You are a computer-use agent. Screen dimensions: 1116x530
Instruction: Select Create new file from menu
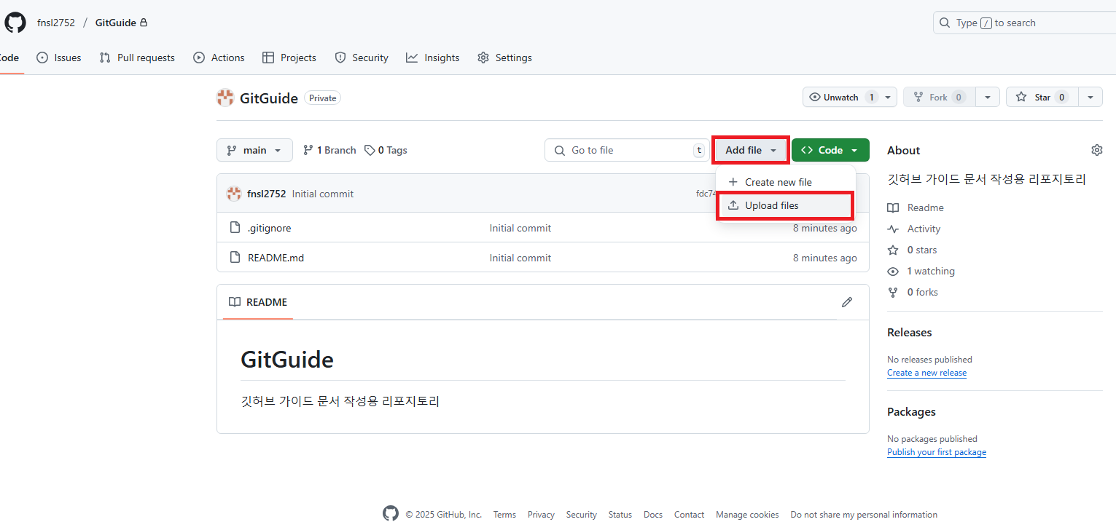pos(786,182)
